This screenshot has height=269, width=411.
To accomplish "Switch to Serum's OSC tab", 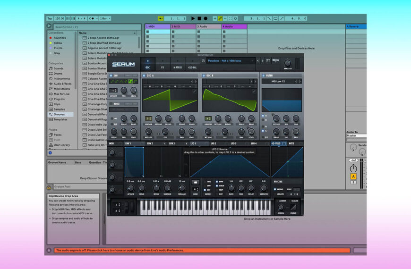I will tap(147, 64).
